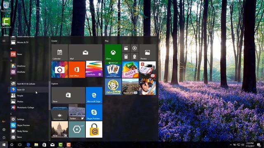The image size is (264, 148).
Task: Open OneNote in the app list
Action: [28, 72]
